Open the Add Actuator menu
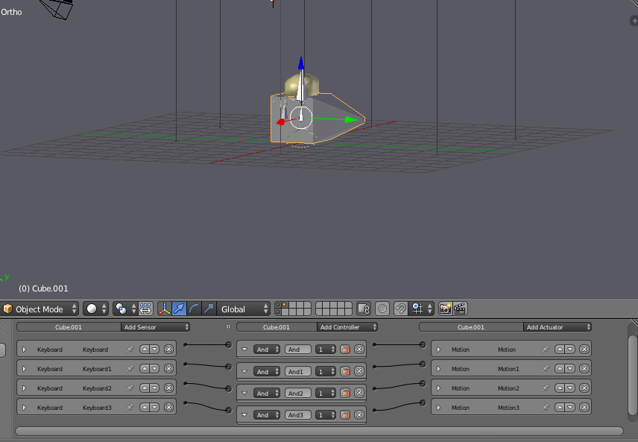The height and width of the screenshot is (442, 638). pos(558,327)
